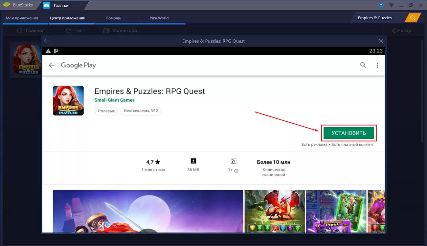Play the main promo video screenshot
This screenshot has width=427, height=246.
[148, 211]
